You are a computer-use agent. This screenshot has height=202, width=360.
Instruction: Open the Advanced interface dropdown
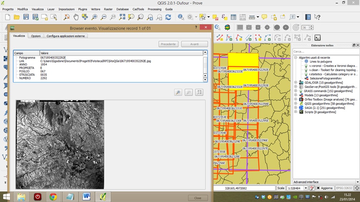click(357, 182)
